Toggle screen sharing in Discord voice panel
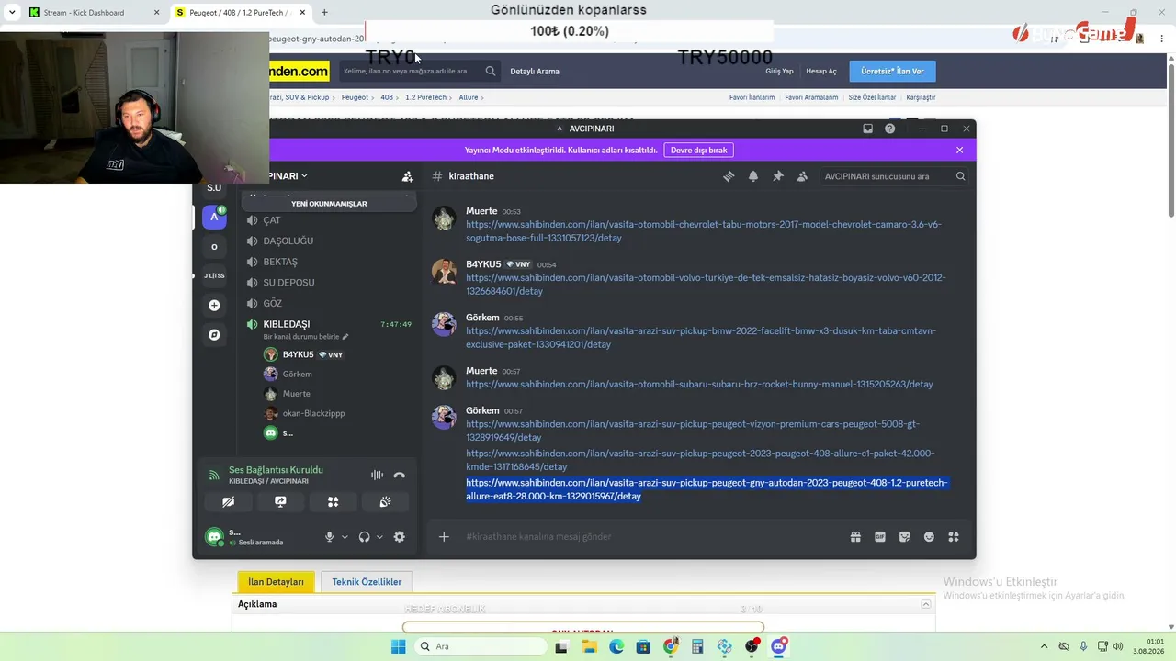Screen dimensions: 1176x661 [x=280, y=502]
